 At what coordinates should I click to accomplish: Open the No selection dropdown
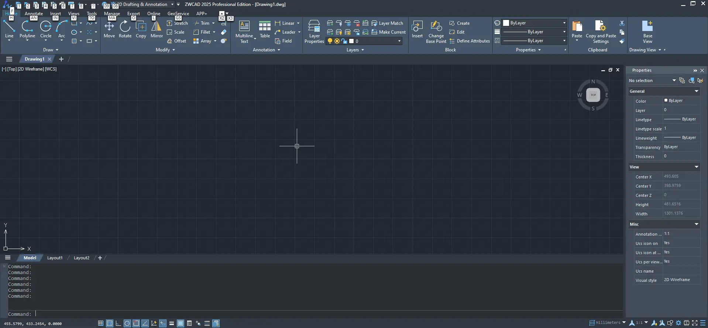point(653,81)
